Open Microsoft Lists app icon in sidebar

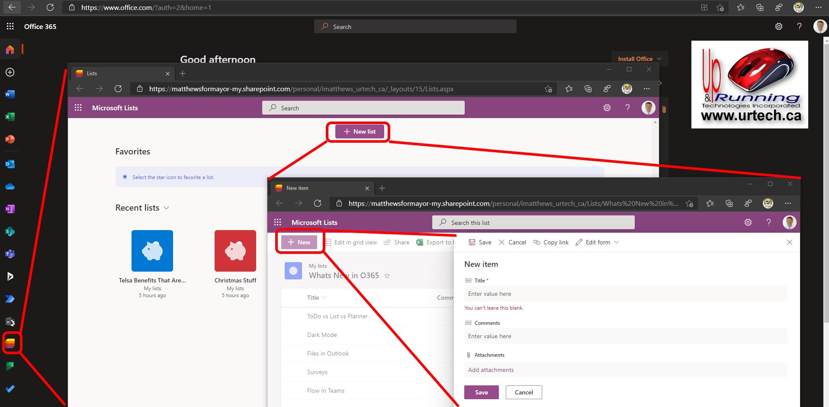pyautogui.click(x=10, y=343)
